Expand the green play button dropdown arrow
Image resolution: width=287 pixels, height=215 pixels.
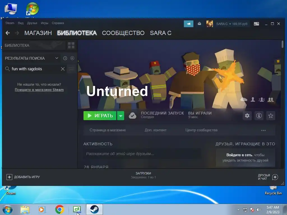[x=121, y=116]
